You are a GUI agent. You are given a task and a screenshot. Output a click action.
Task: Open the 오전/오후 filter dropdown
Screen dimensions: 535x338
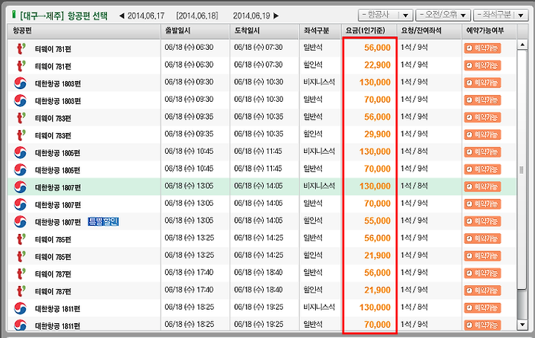443,15
